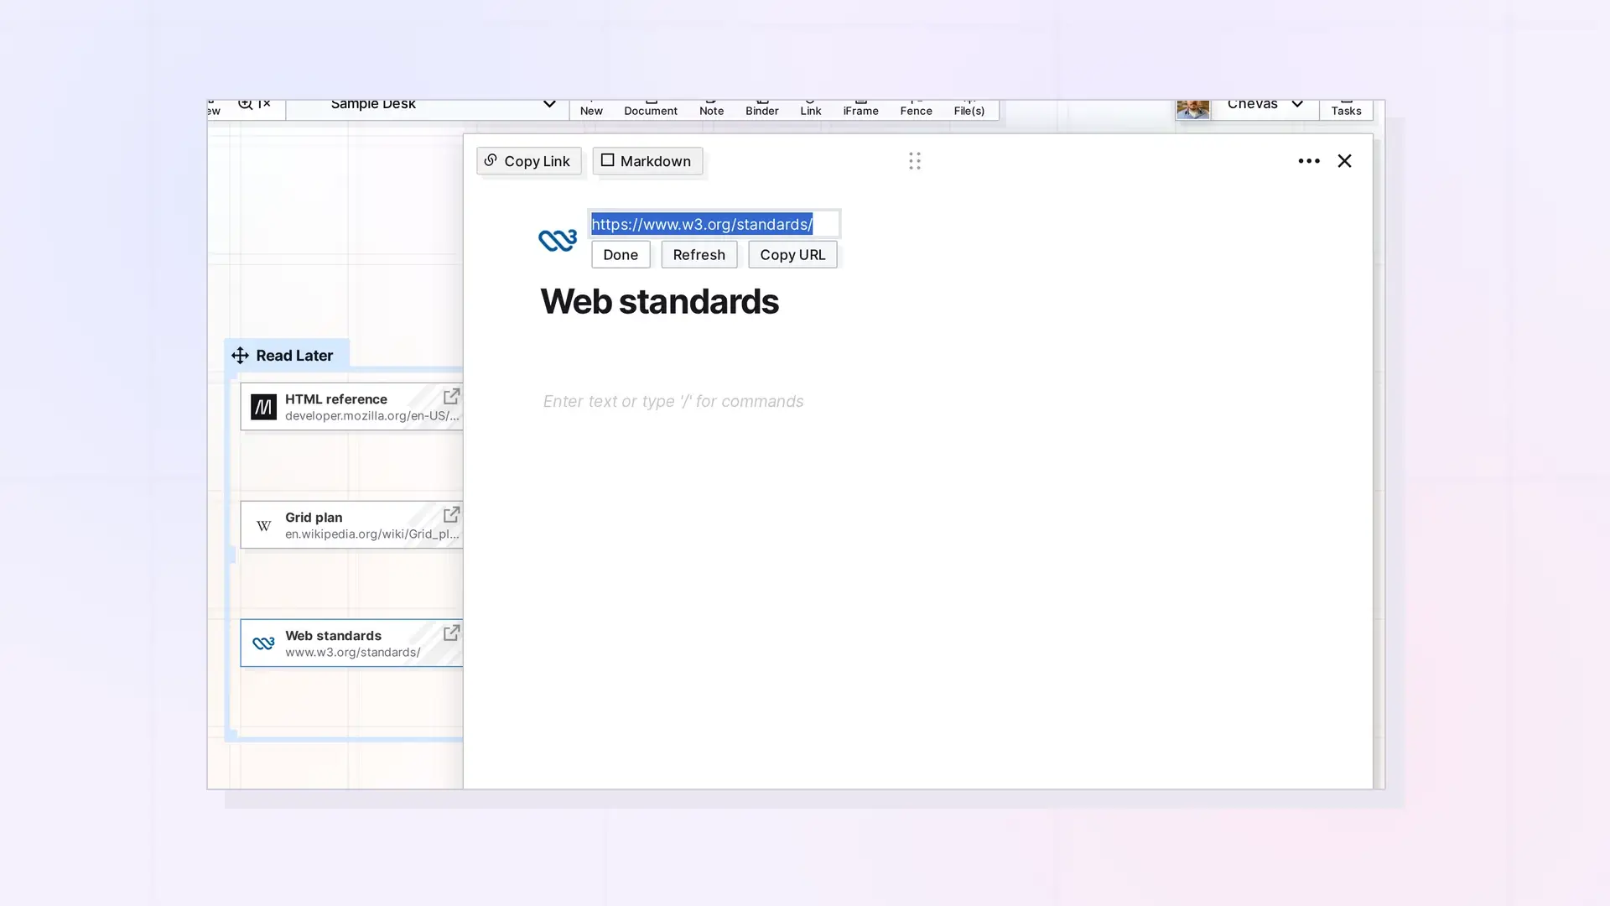Select the Grid plan card title

pos(313,518)
